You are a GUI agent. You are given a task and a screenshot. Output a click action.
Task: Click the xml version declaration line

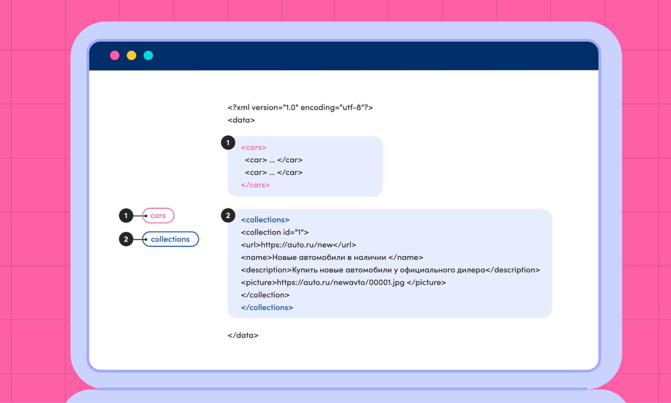pos(300,107)
